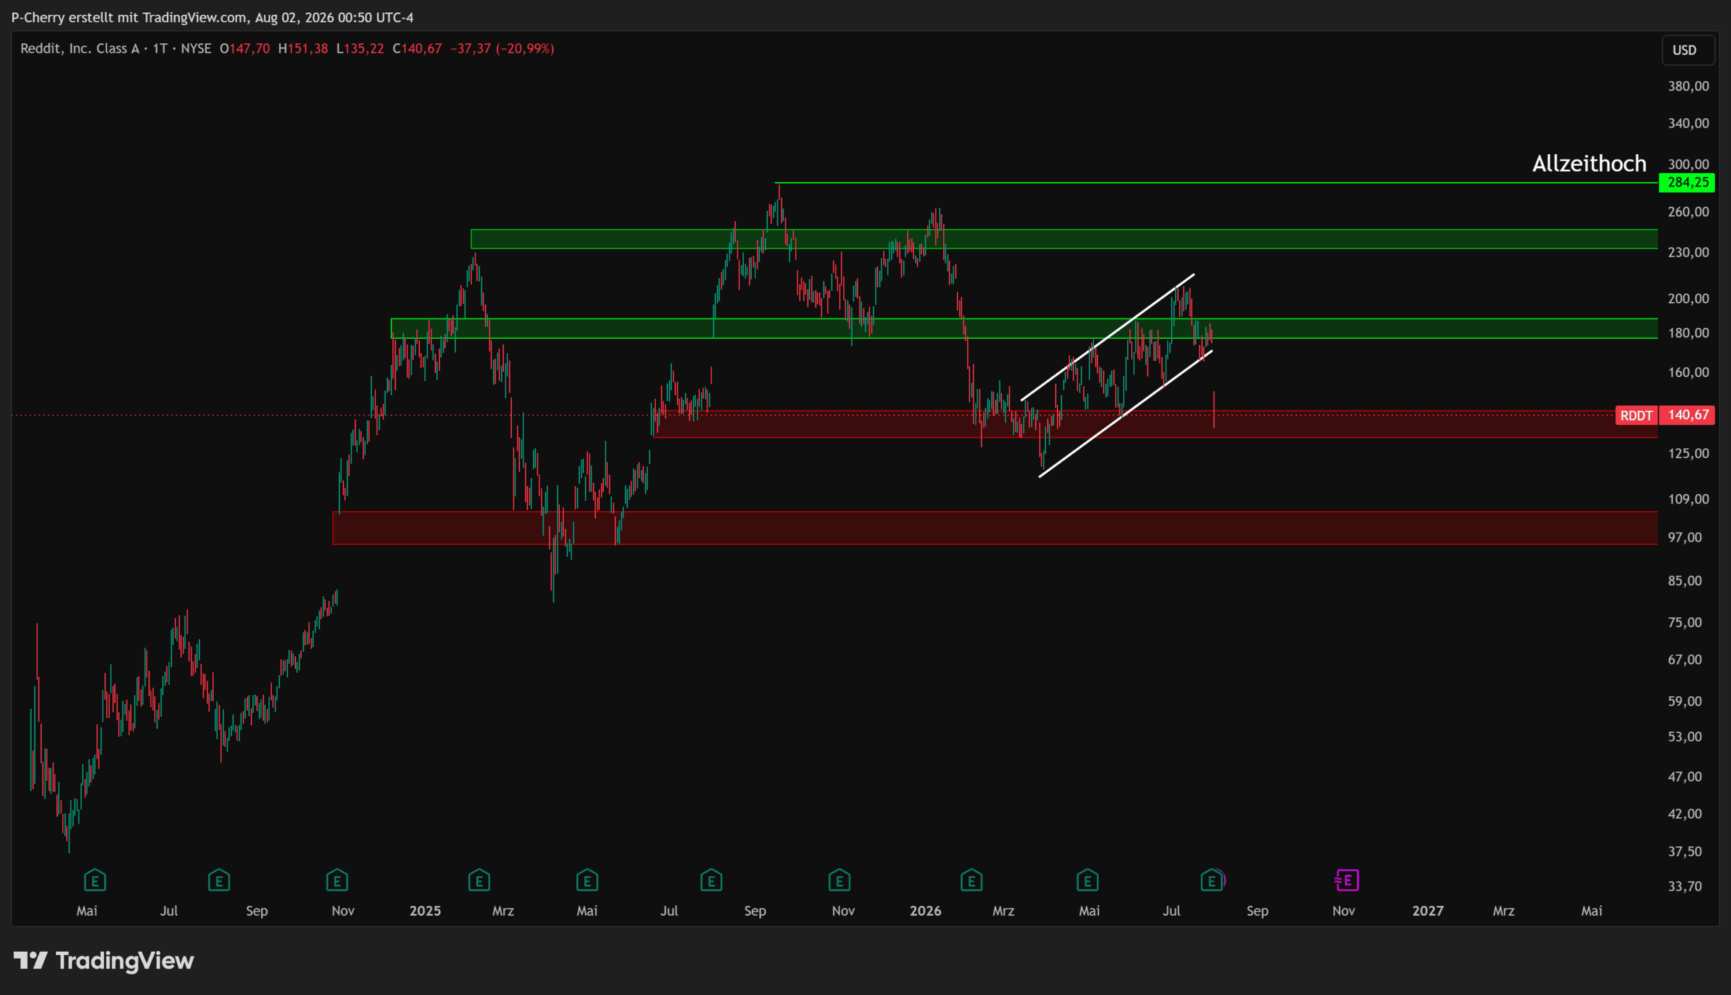
Task: Click the 380,00 price axis label
Action: tap(1688, 86)
